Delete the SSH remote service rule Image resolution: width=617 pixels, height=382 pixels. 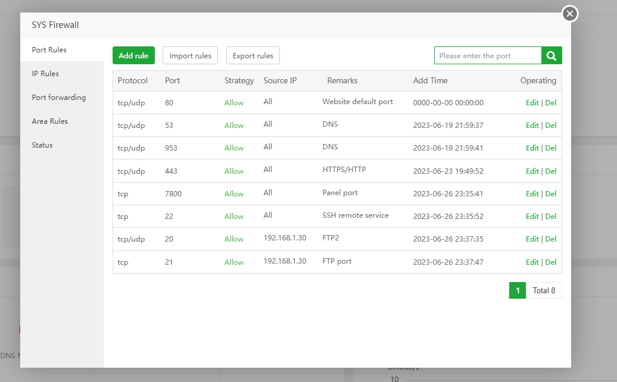pyautogui.click(x=551, y=217)
